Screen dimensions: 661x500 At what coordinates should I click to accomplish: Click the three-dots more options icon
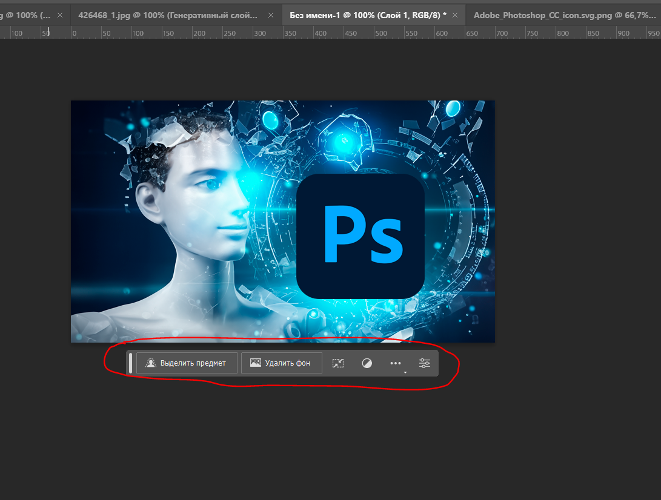[396, 363]
